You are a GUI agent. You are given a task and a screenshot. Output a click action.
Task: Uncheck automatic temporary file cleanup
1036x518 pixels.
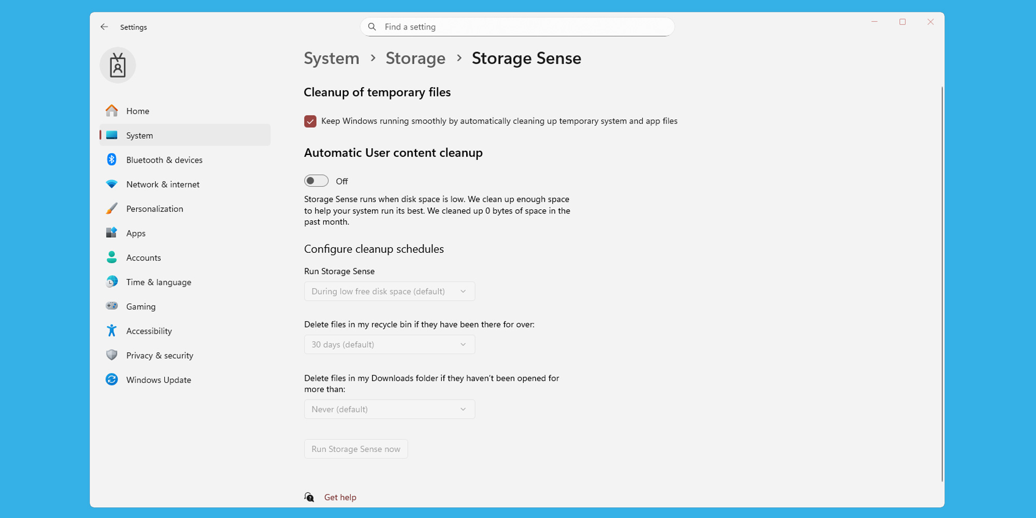310,121
